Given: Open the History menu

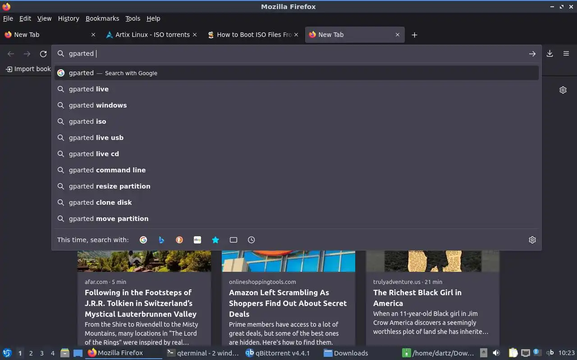Looking at the screenshot, I should pyautogui.click(x=69, y=18).
